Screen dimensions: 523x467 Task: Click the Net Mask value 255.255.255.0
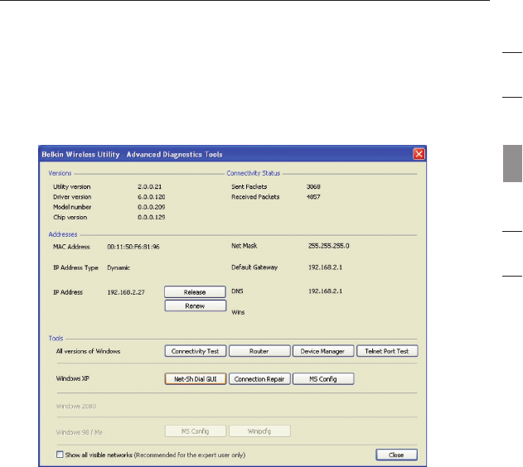[x=330, y=246]
